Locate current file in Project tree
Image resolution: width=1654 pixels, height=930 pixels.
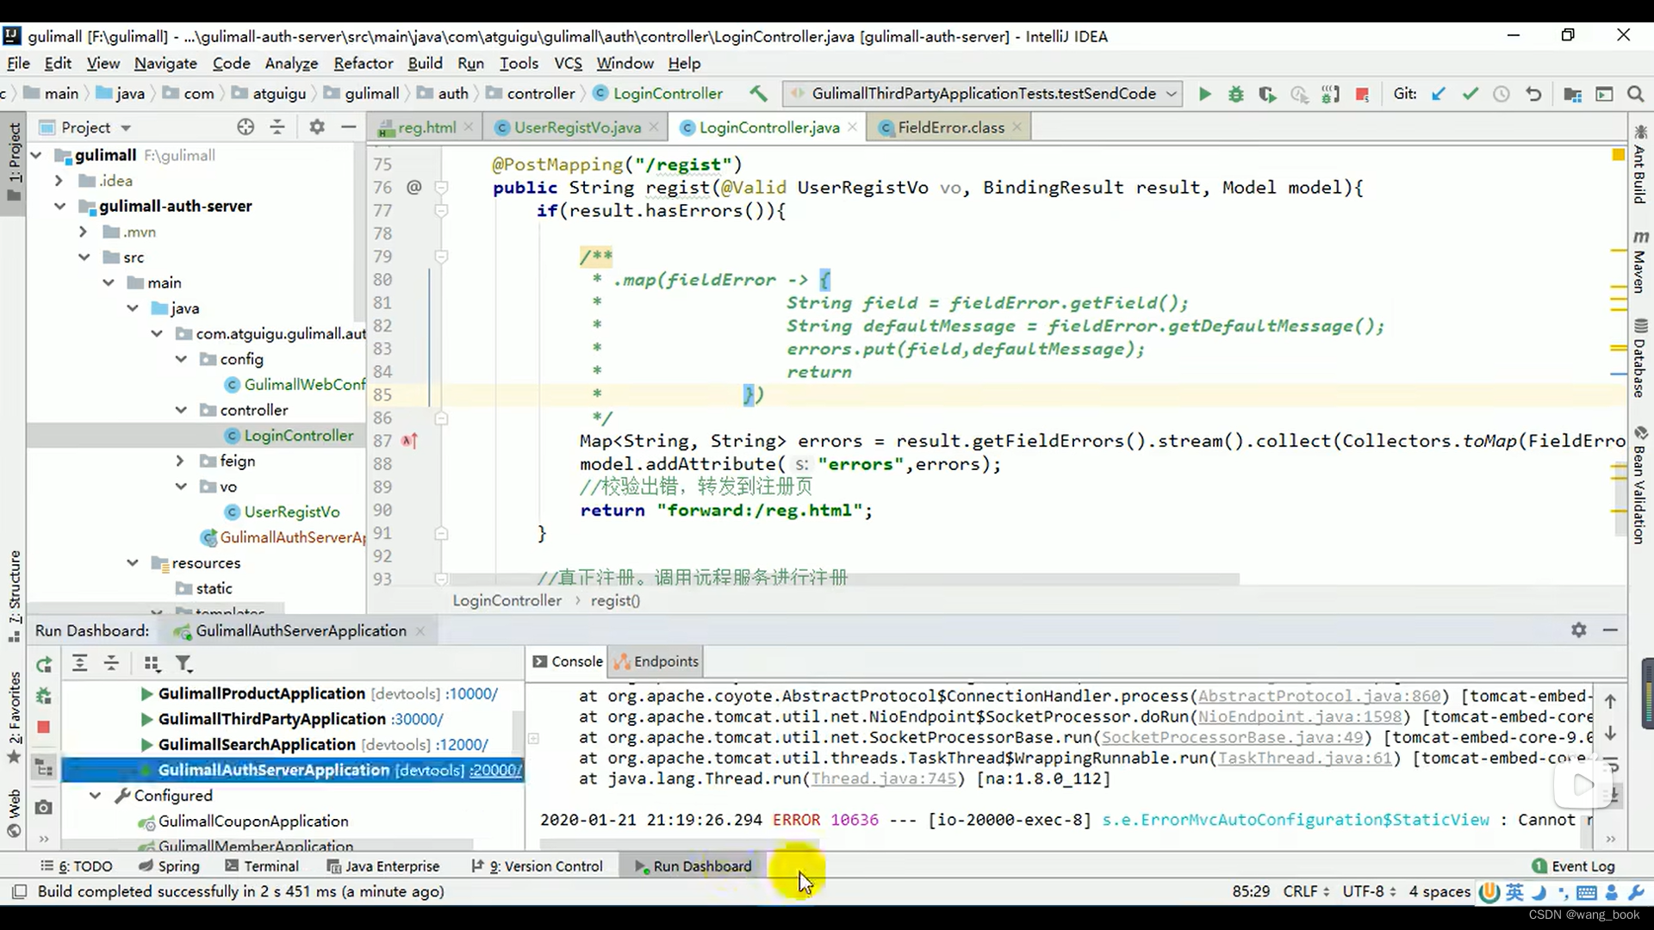coord(246,127)
